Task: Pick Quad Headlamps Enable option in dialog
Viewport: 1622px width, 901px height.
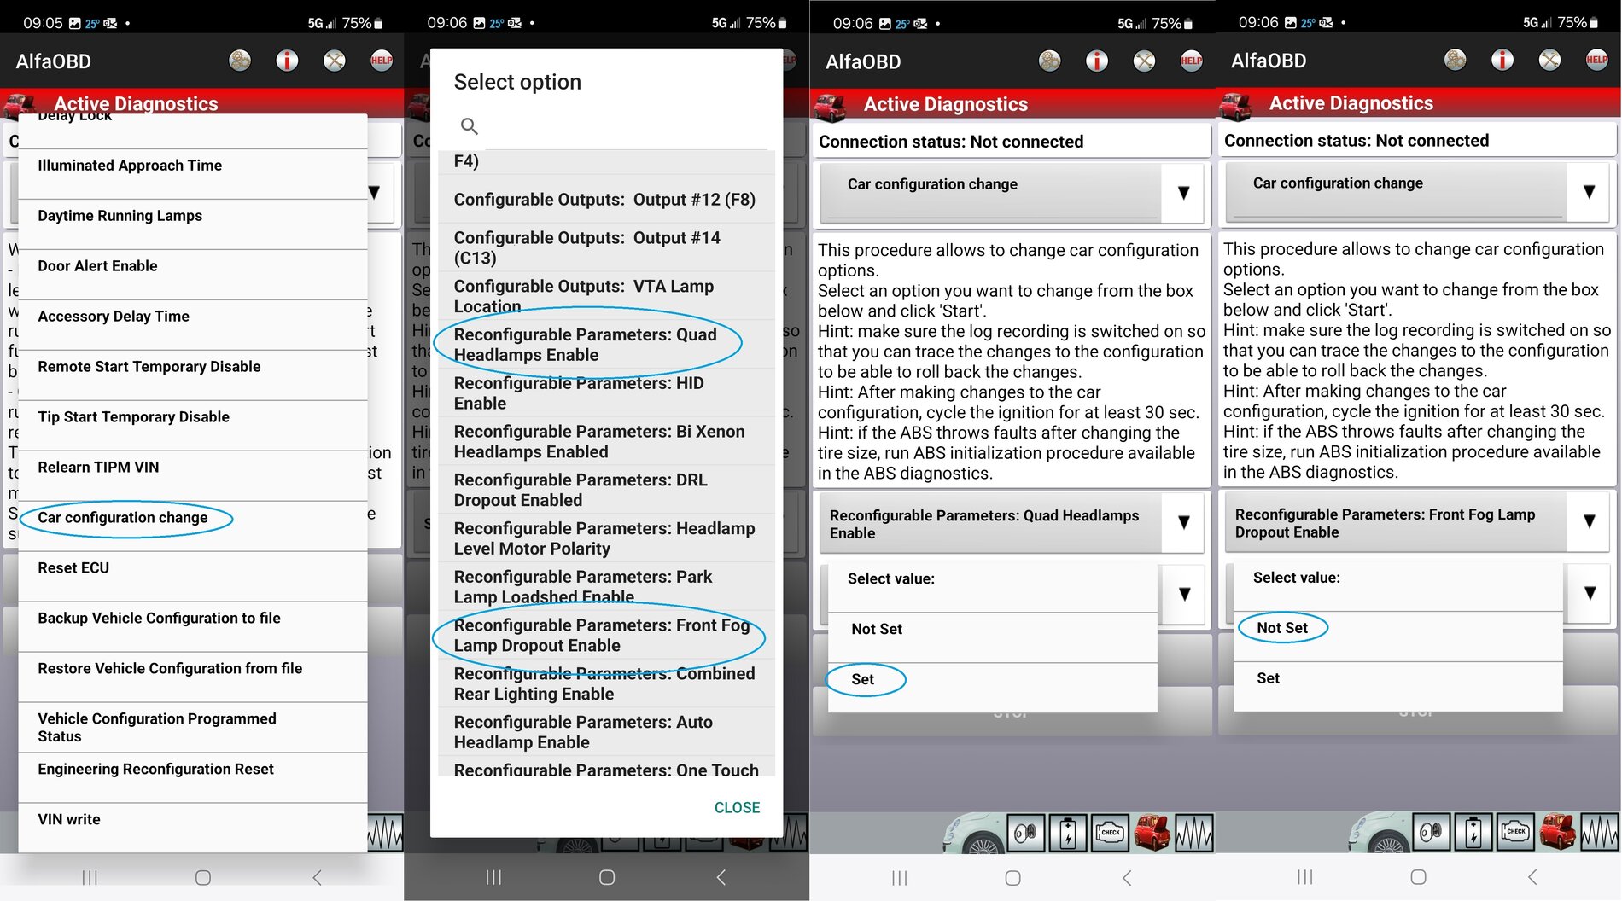Action: click(606, 345)
